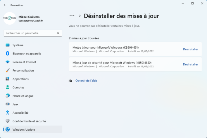Screen dimensions: 207x138
Task: Open the Système icon in the sidebar
Action: [x=8, y=45]
